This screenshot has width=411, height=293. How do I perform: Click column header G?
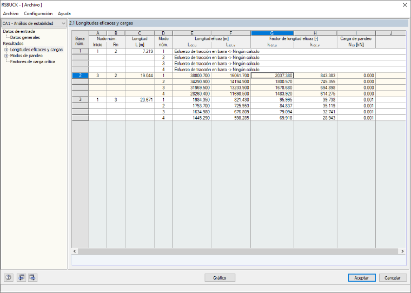tap(272, 33)
